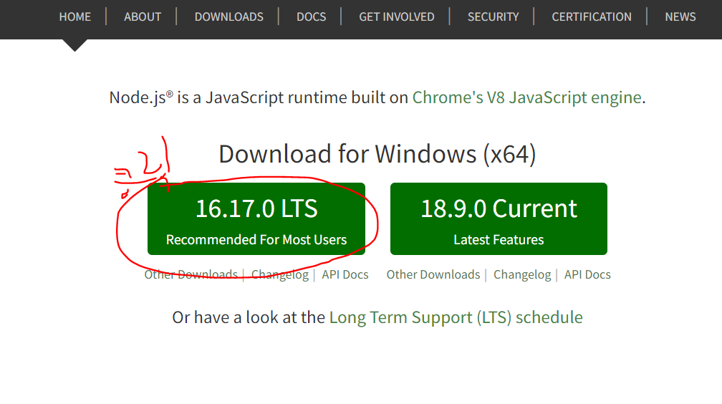722x404 pixels.
Task: Open the Long Term Support (LTS) schedule
Action: [x=456, y=317]
